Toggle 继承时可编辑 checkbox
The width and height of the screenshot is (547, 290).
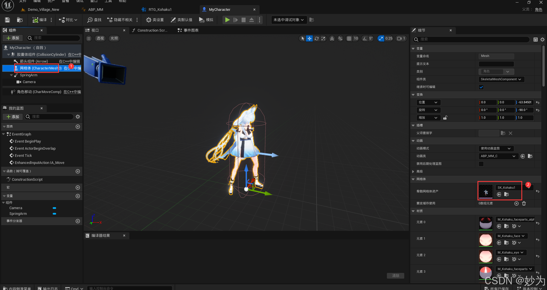[x=481, y=87]
